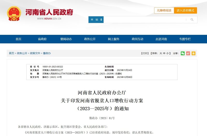Click inside the site search text field
207x136 pixels.
[x=145, y=20]
